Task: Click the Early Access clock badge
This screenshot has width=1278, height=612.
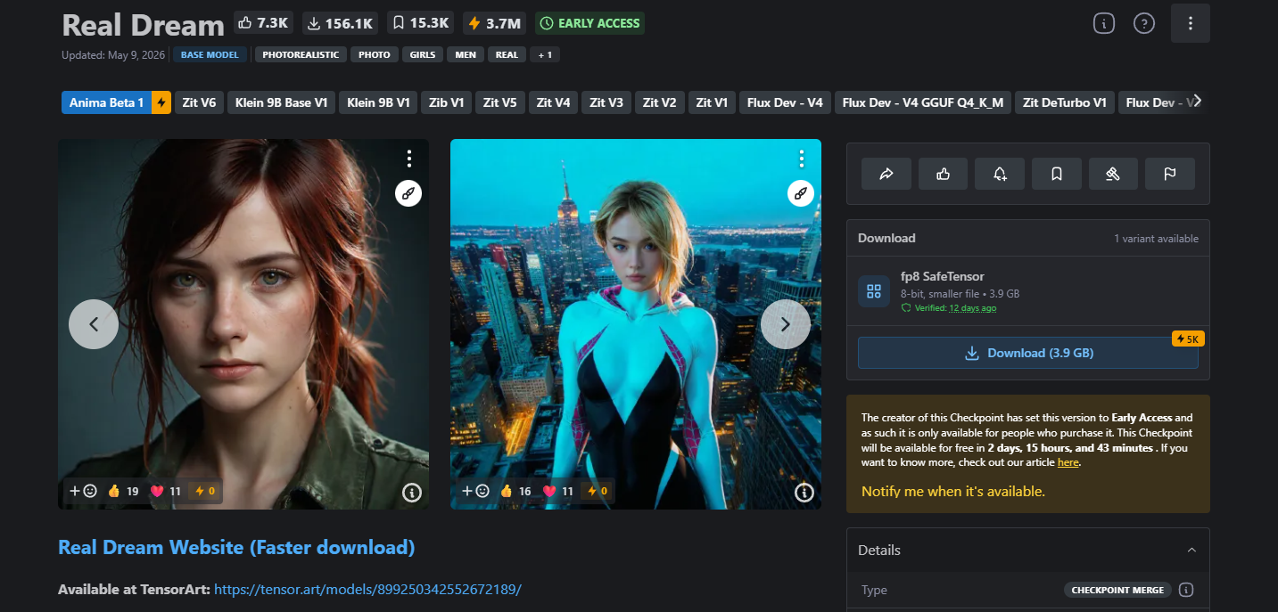Action: click(x=590, y=23)
